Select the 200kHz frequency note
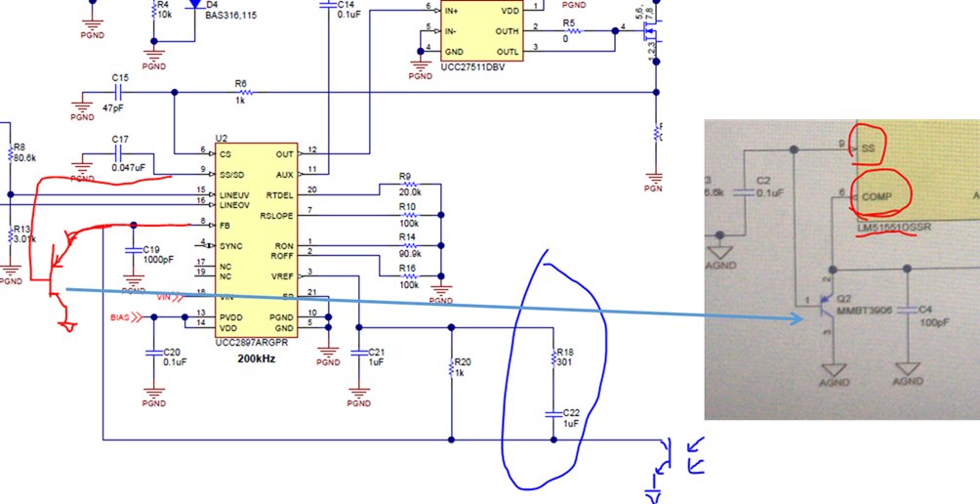The height and width of the screenshot is (504, 980). (x=257, y=359)
